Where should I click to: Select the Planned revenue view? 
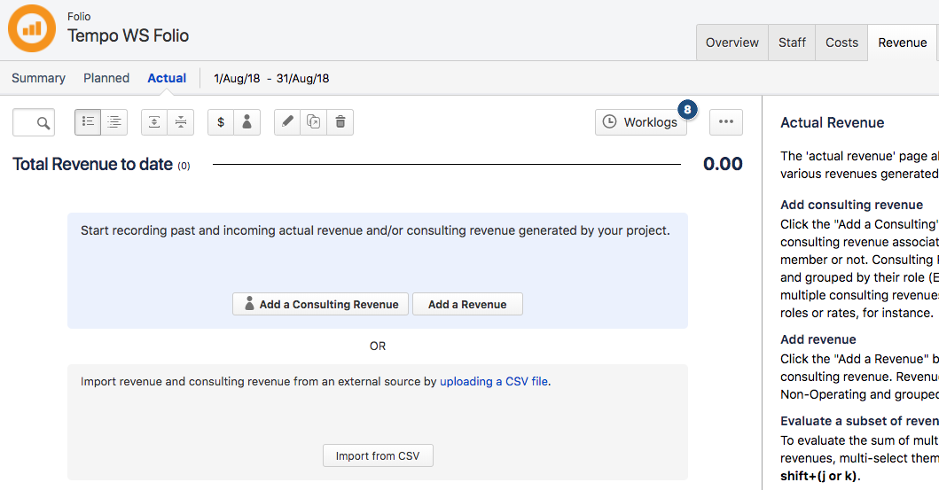pyautogui.click(x=106, y=78)
